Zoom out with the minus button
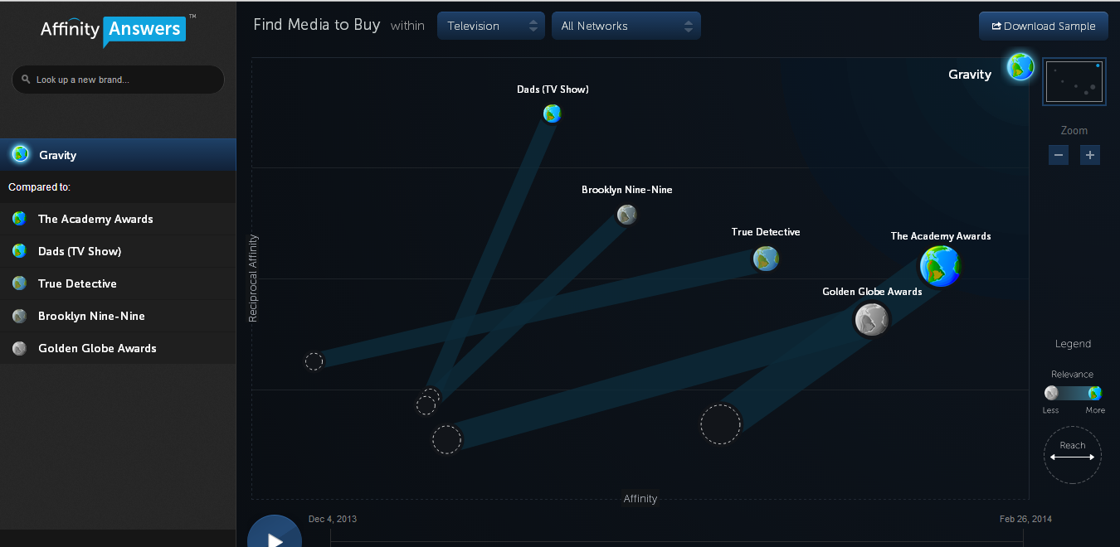Image resolution: width=1120 pixels, height=547 pixels. point(1059,155)
